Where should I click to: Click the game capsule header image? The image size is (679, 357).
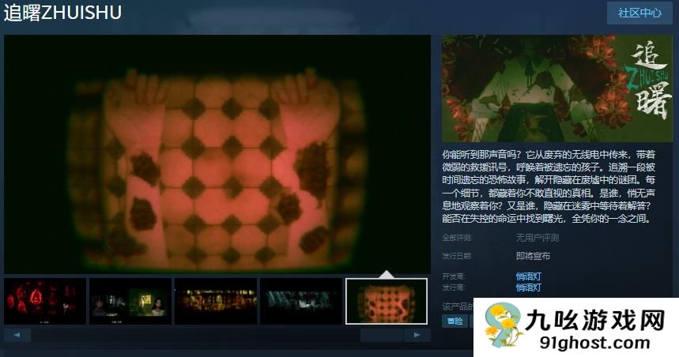coord(557,88)
